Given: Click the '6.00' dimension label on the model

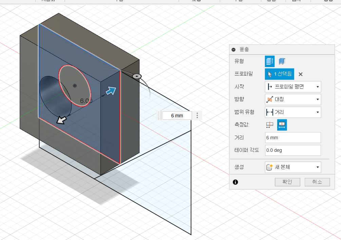Looking at the screenshot, I should click(x=86, y=101).
